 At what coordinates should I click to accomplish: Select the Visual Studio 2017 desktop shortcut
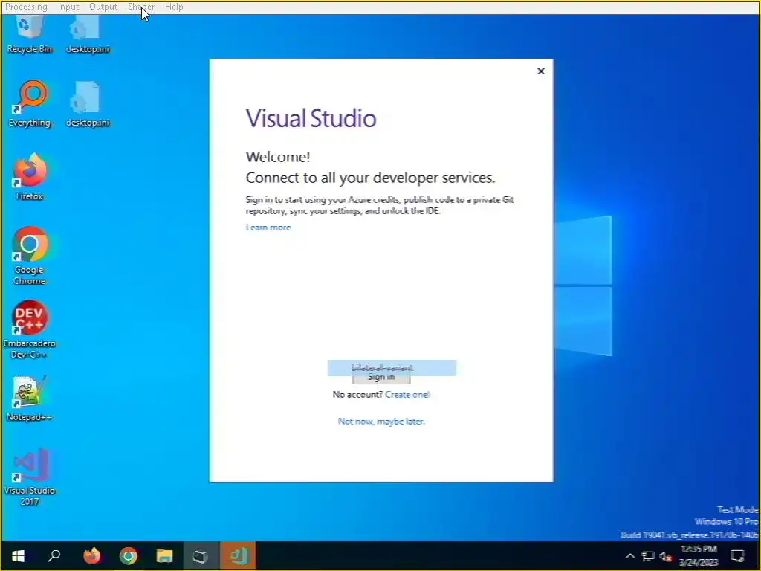29,477
